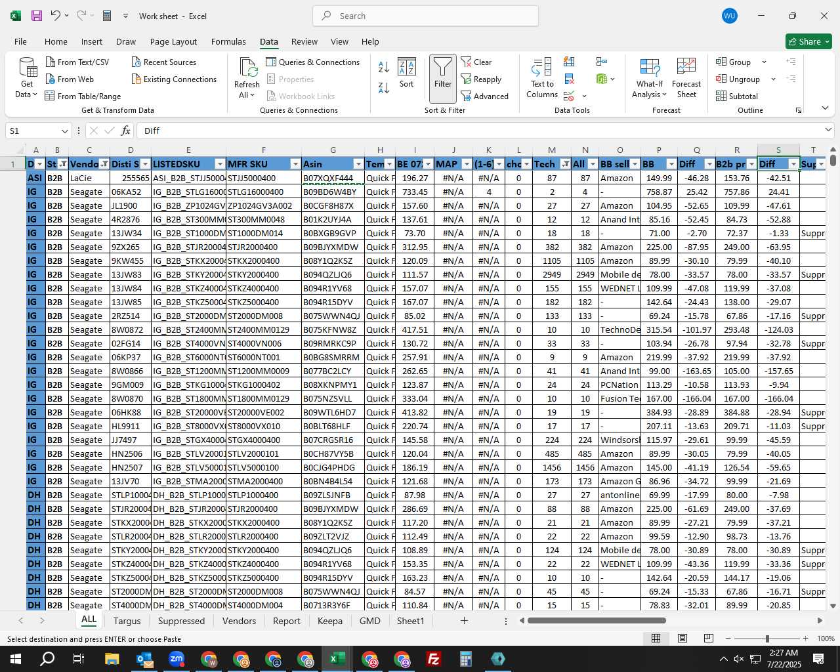The width and height of the screenshot is (840, 672).
Task: Click the Search box in title bar
Action: coord(425,16)
